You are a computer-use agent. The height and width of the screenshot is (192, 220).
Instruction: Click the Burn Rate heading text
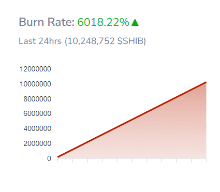[x=47, y=22]
